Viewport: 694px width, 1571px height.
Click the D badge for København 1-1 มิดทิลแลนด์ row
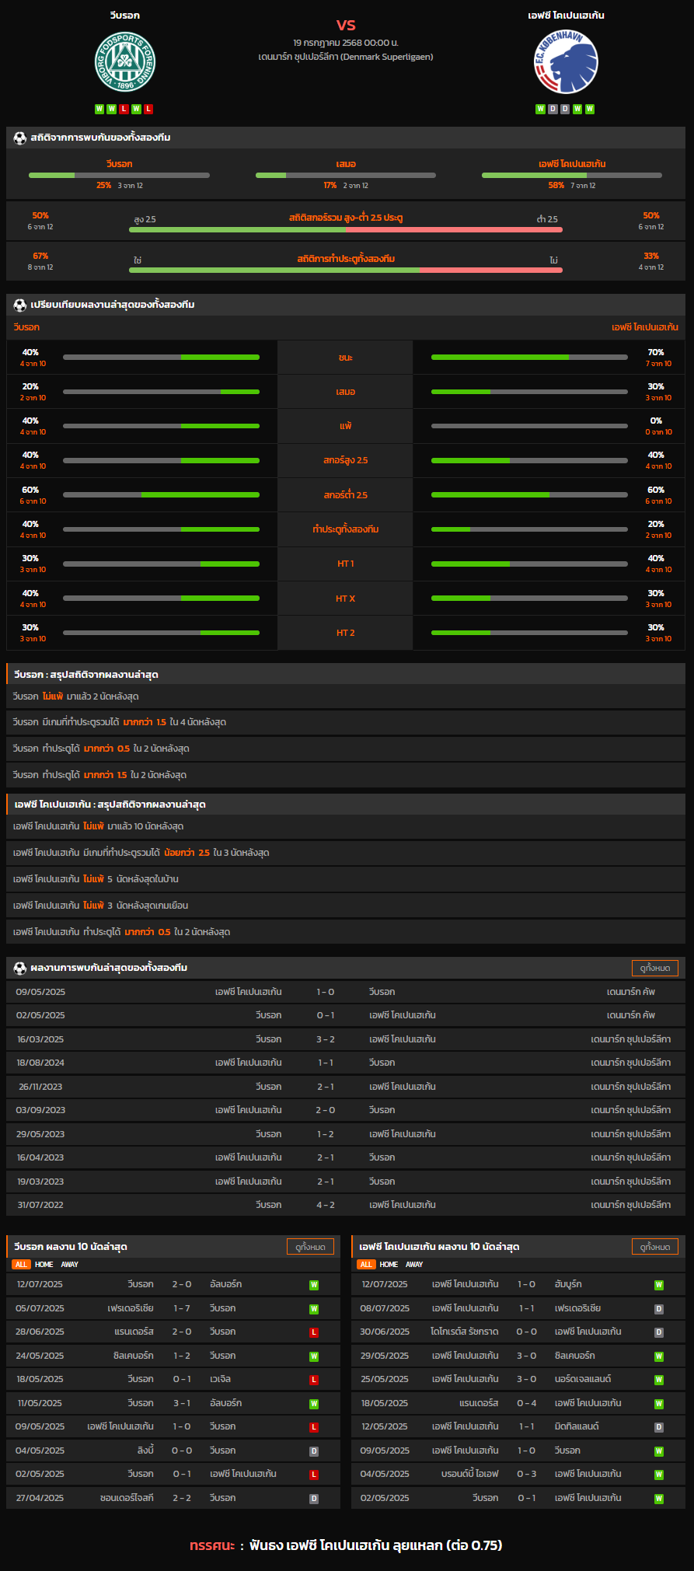click(659, 1427)
